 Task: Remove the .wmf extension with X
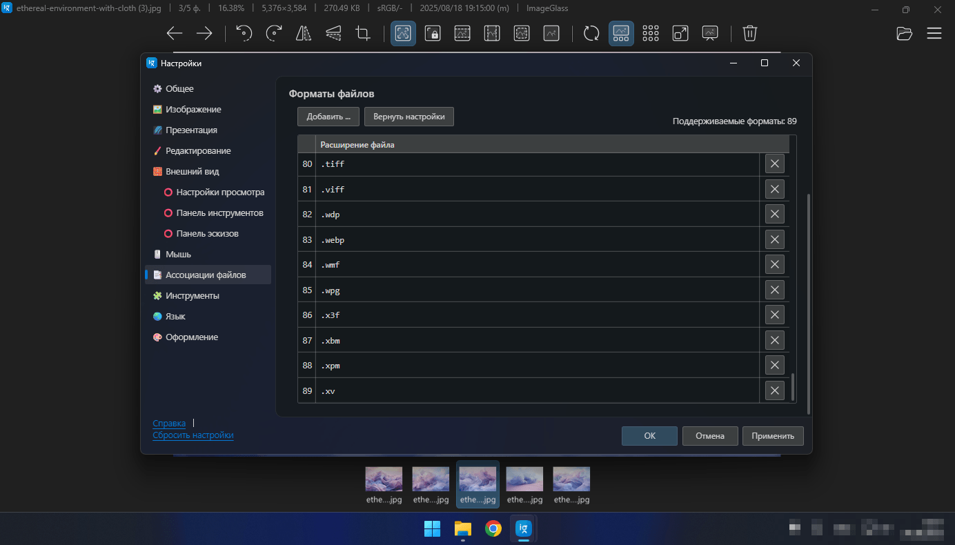pos(775,265)
